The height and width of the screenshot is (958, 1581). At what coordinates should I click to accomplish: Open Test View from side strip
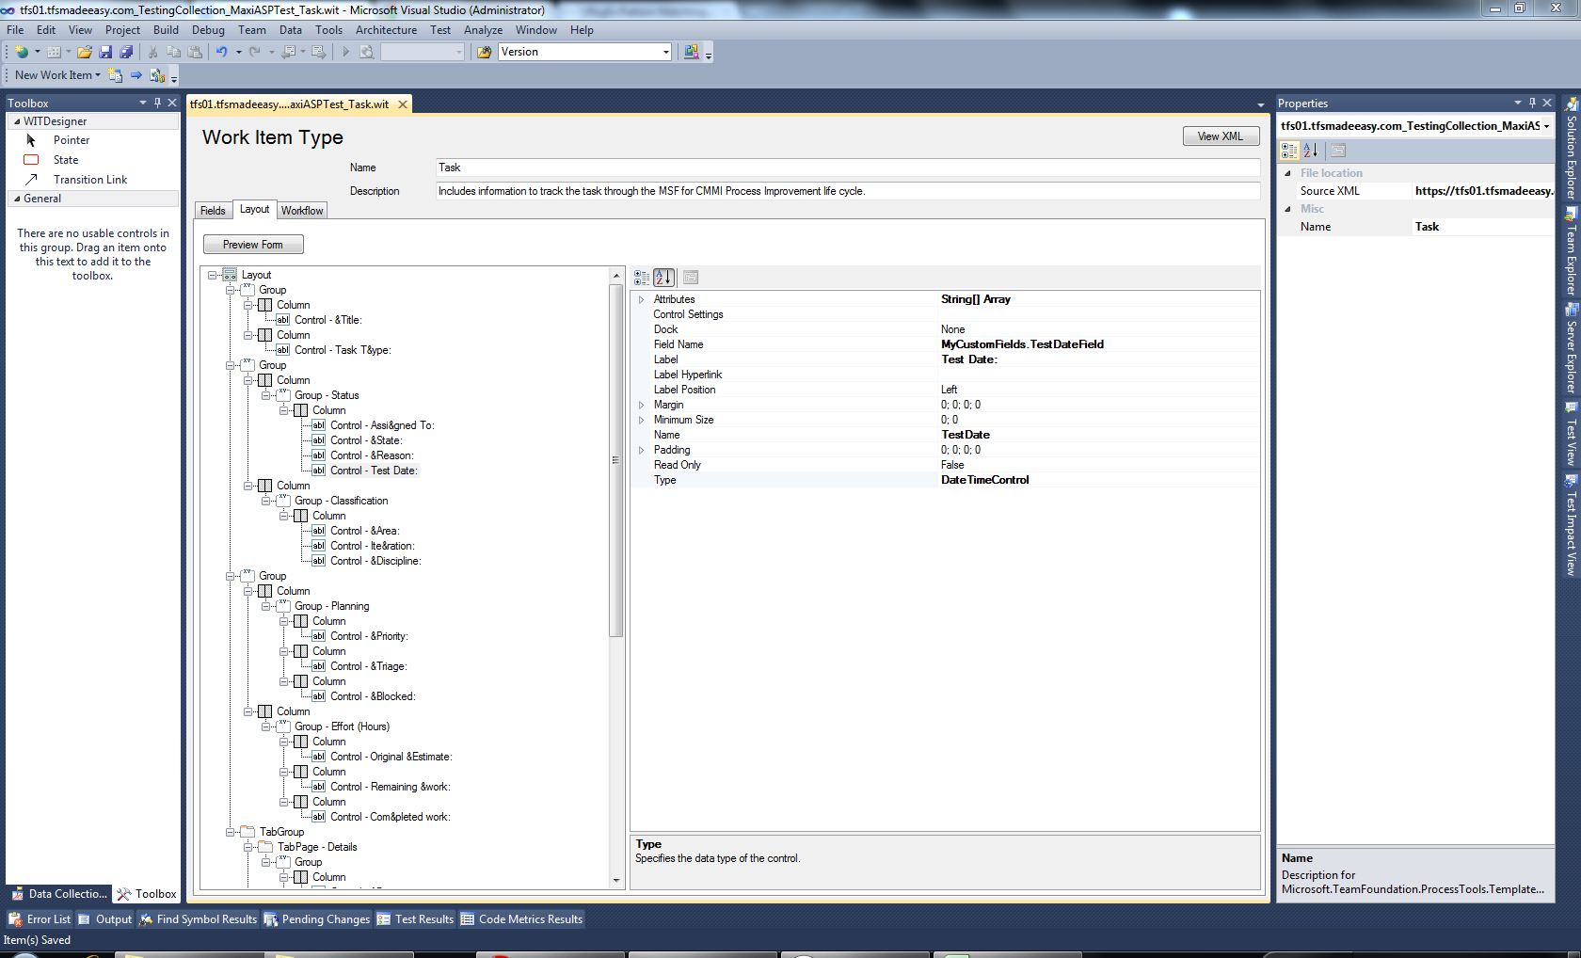point(1571,435)
